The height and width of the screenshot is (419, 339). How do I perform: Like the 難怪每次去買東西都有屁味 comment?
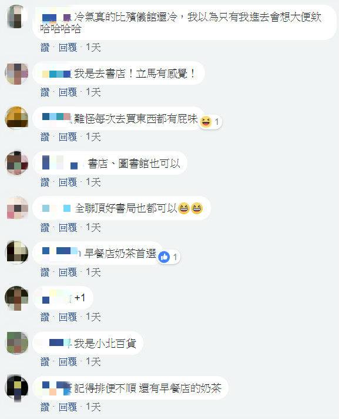coord(45,137)
